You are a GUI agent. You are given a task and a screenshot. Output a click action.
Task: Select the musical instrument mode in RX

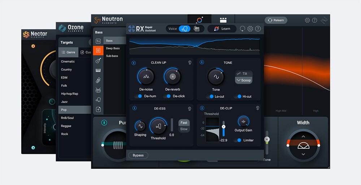tap(196, 29)
